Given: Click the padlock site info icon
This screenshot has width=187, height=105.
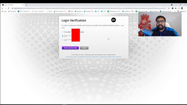Looking at the screenshot, I should (x=12, y=8).
